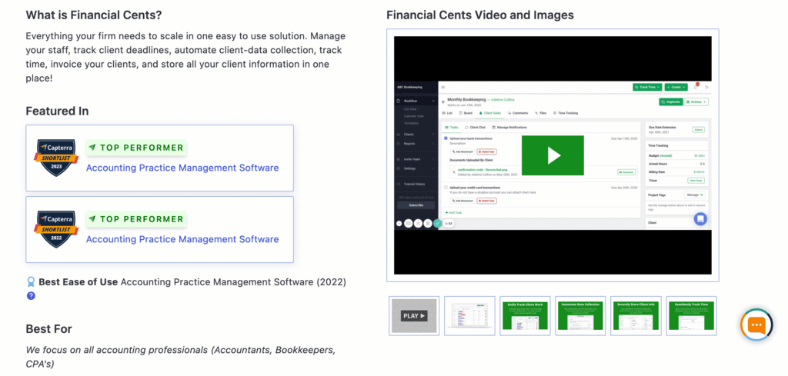Click the Subscribe button in the preview sidebar
Viewport: 788px width, 376px height.
pos(416,205)
